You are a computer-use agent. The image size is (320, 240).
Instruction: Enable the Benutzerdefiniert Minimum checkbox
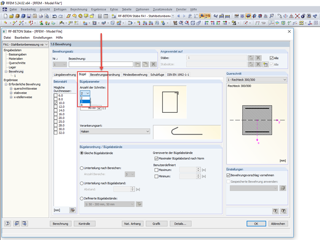156,176
